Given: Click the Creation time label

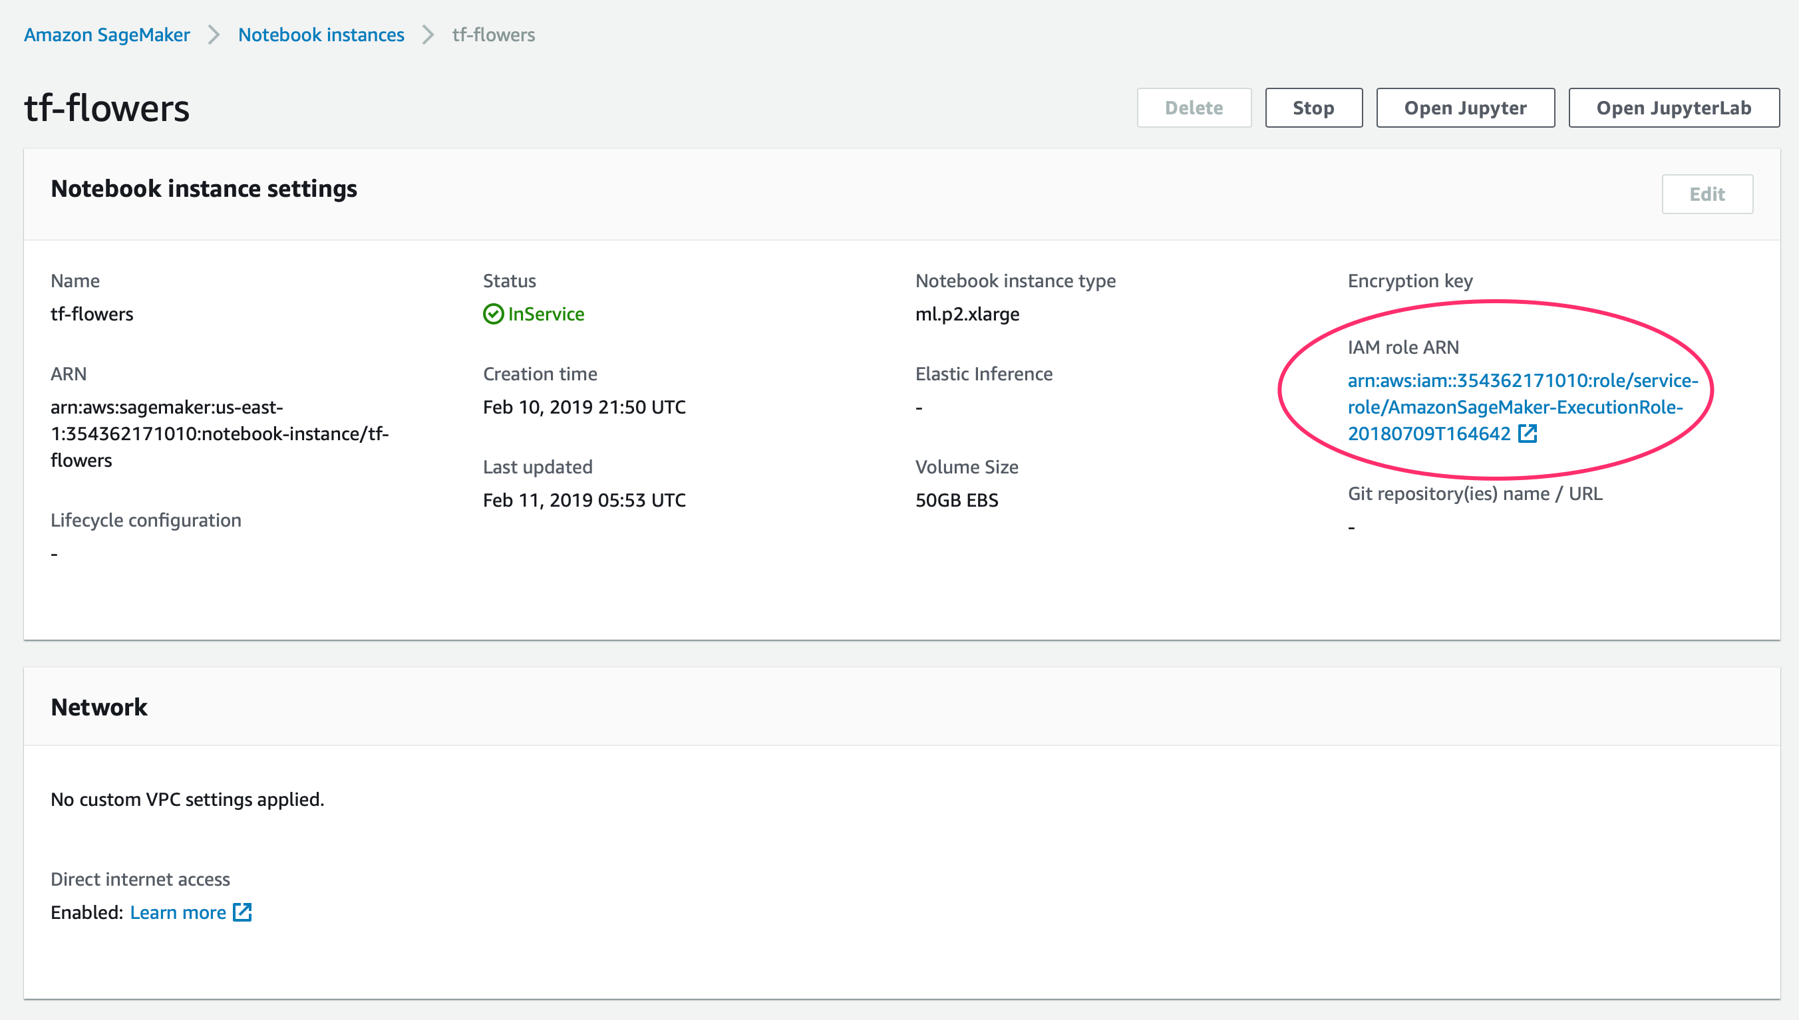Looking at the screenshot, I should (x=540, y=374).
